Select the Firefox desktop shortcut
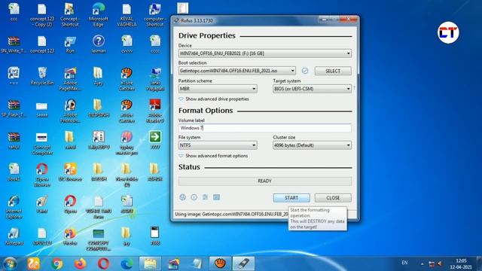482x271 pixels. (70, 236)
